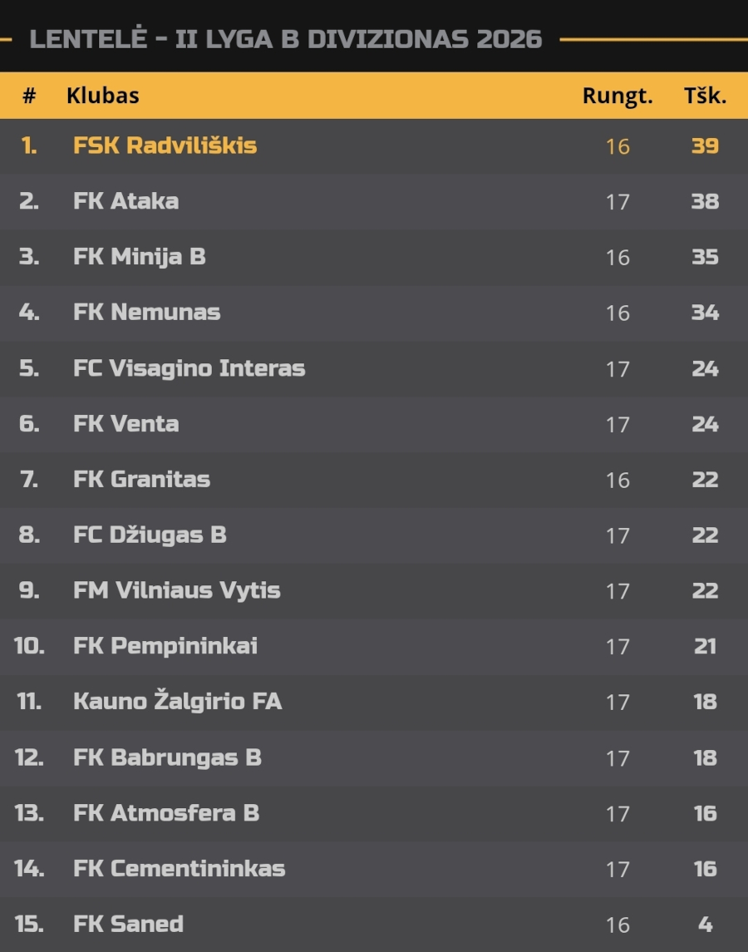Select FK Atmosfera B in standings
Image resolution: width=748 pixels, height=952 pixels.
point(165,813)
